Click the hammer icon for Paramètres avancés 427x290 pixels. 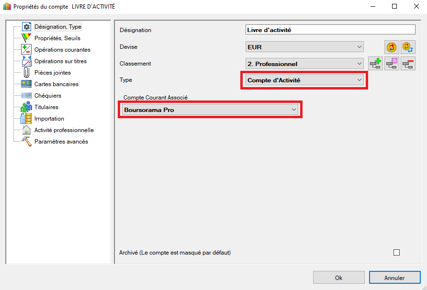click(26, 142)
